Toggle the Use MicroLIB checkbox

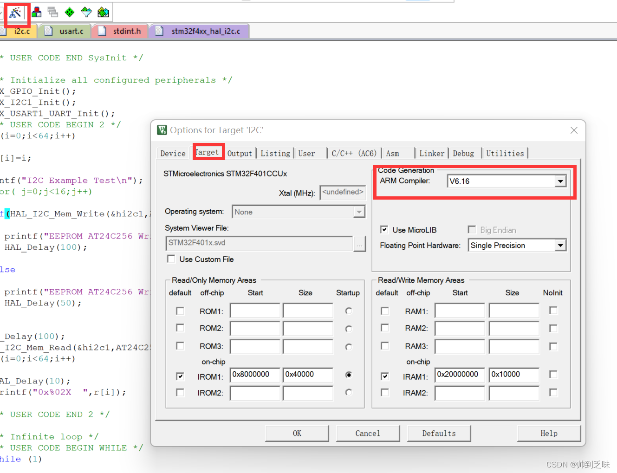(x=384, y=229)
